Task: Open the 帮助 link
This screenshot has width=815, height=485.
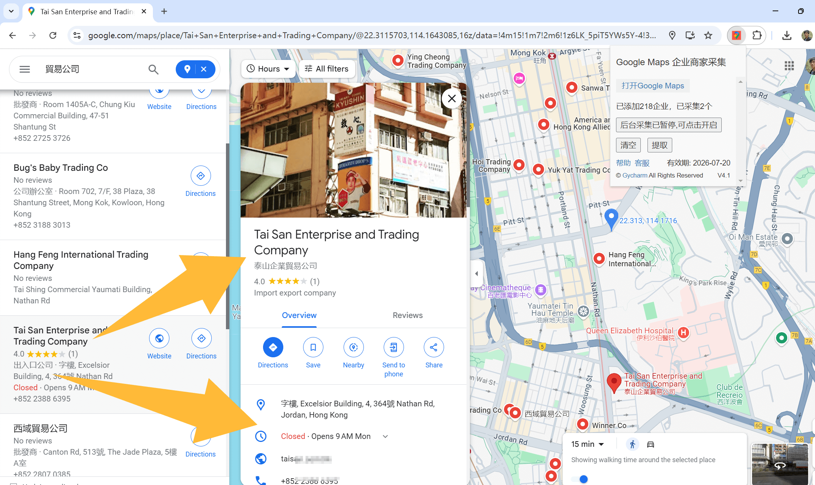Action: click(x=624, y=163)
